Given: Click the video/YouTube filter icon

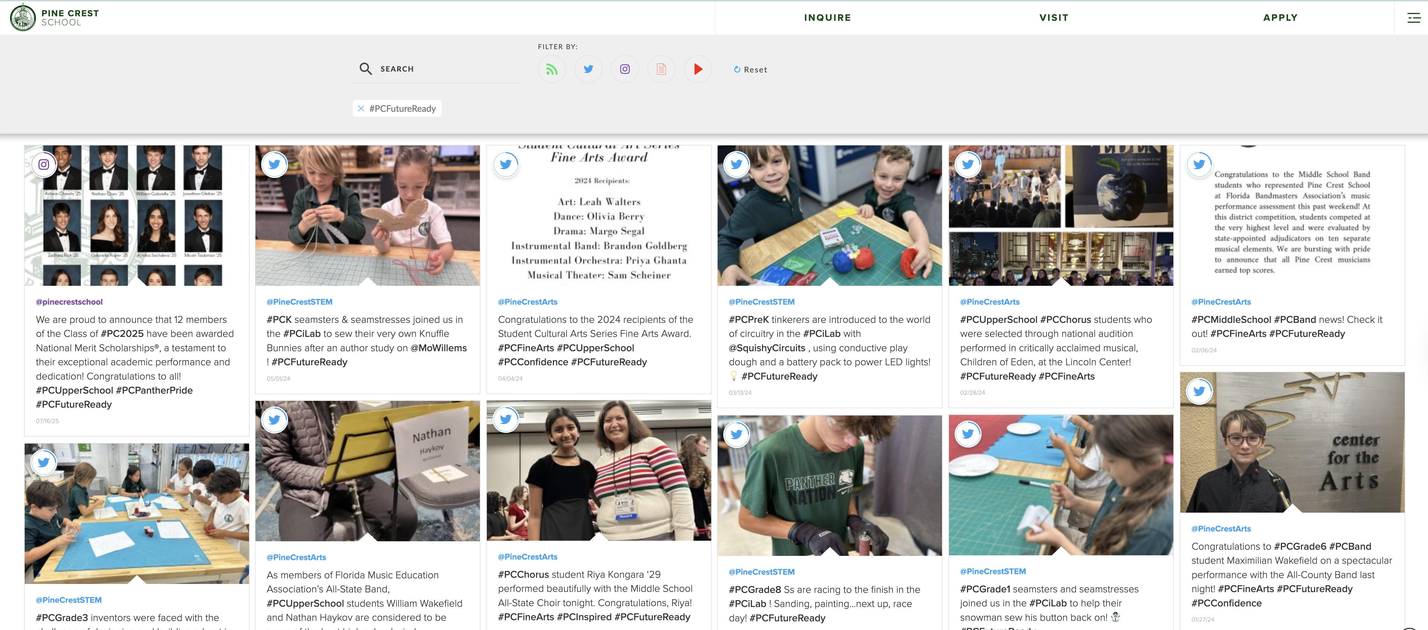Looking at the screenshot, I should [698, 69].
